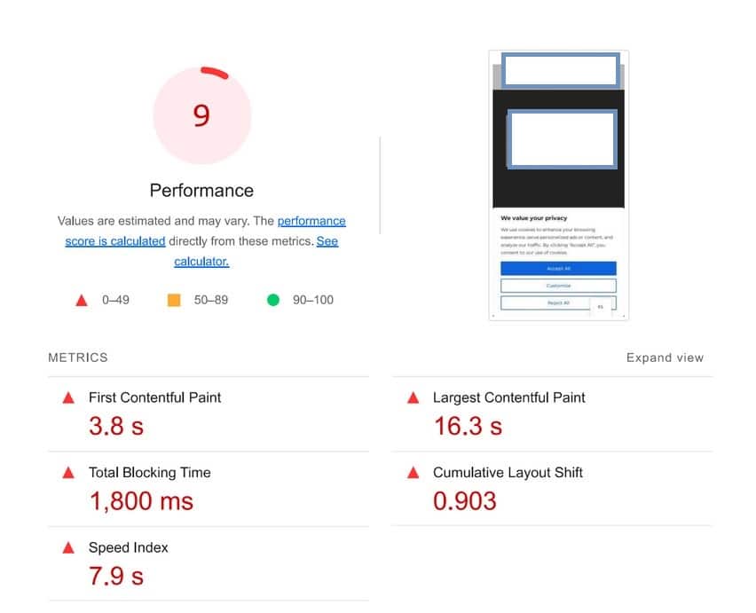Click Expand view to enlarge the screenshot

(665, 358)
